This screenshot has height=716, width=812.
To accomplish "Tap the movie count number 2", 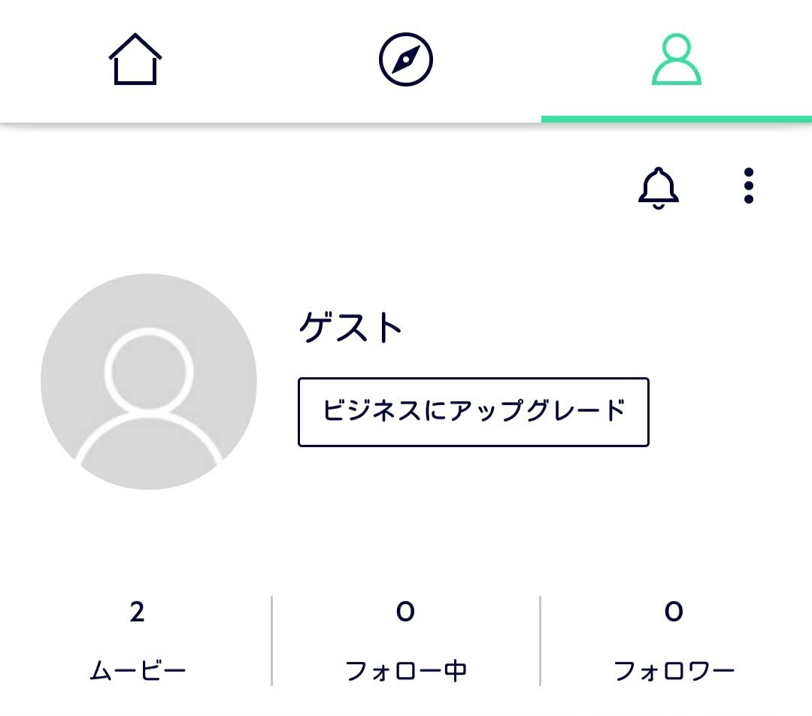I will coord(137,612).
